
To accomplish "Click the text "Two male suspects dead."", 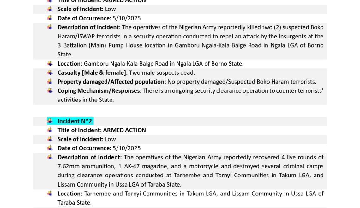I will pos(162,73).
